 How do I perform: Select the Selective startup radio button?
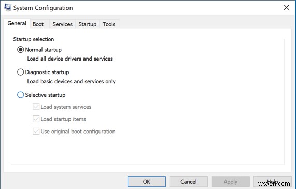(20, 95)
